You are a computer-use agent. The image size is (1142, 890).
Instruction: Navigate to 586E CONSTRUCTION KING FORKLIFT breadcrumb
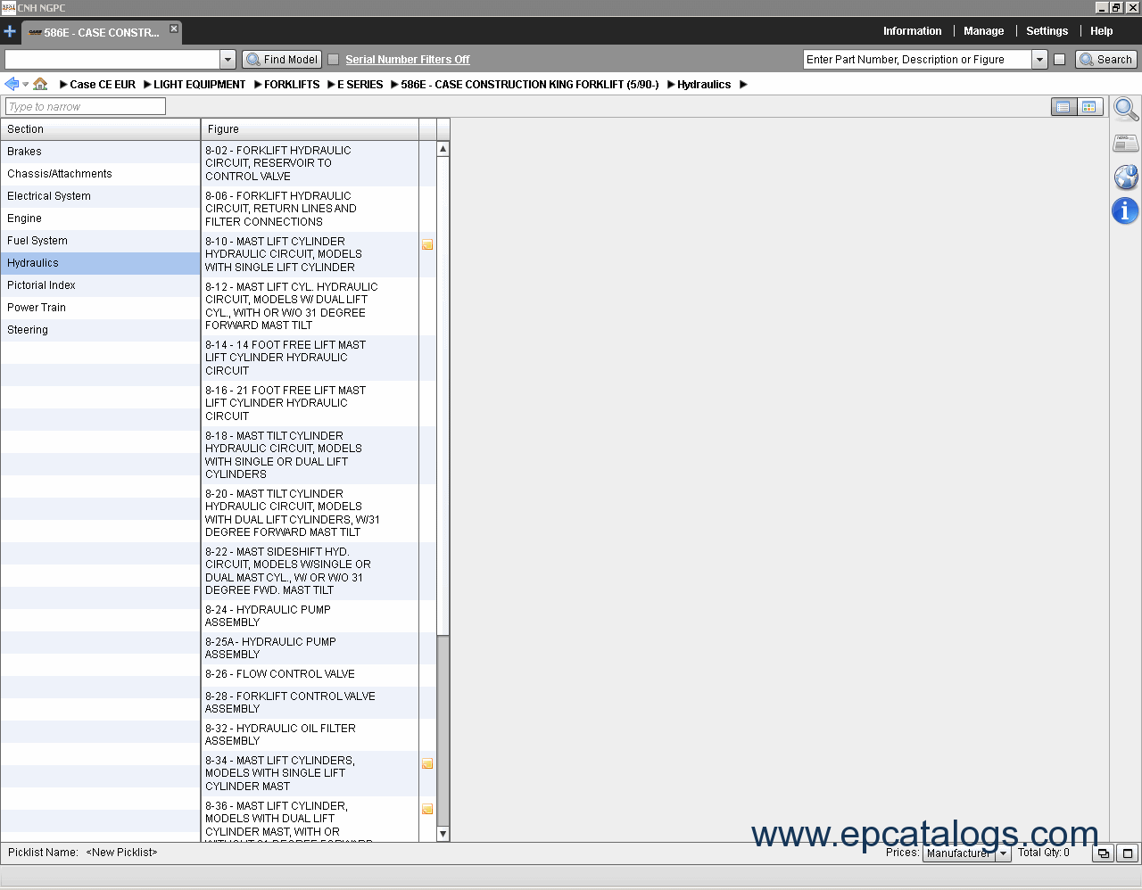click(530, 85)
